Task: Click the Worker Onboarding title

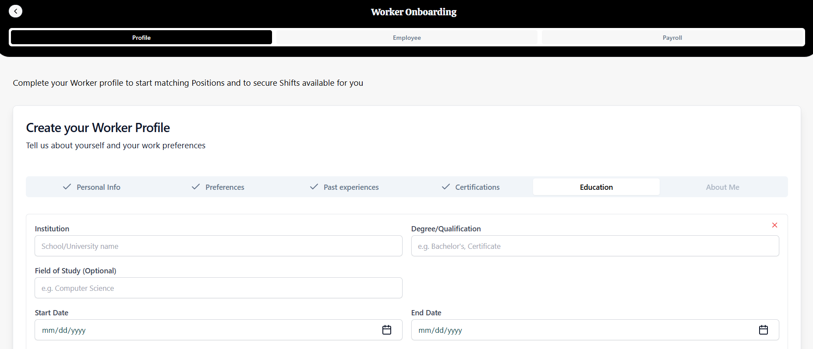Action: (x=414, y=12)
